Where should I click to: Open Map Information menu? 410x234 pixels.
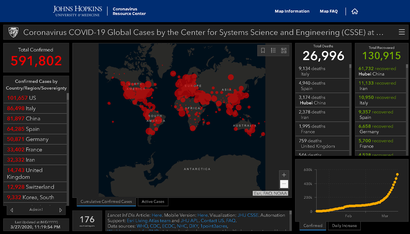pos(292,11)
